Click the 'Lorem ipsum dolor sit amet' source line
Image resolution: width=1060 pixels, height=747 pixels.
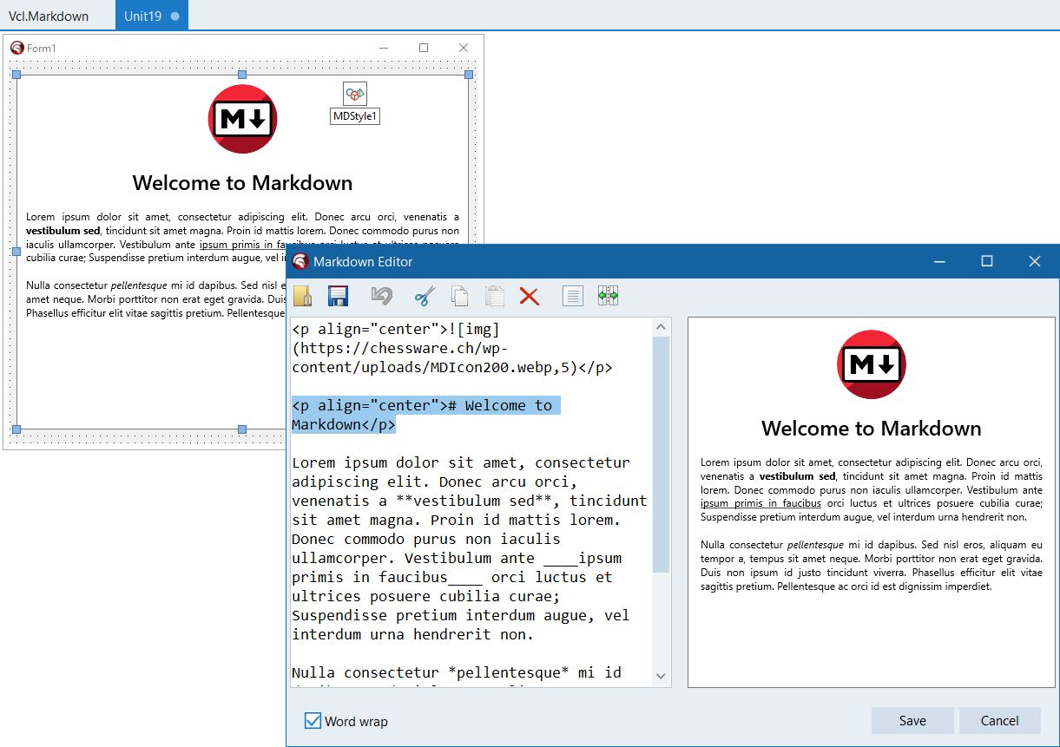461,462
